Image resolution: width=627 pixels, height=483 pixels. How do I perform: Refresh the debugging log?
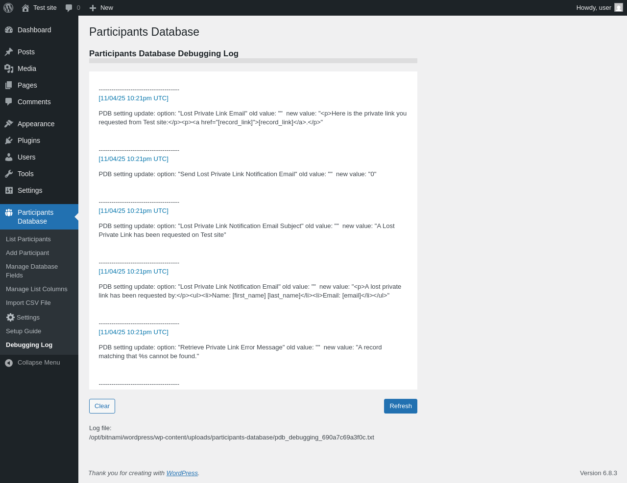pyautogui.click(x=400, y=406)
